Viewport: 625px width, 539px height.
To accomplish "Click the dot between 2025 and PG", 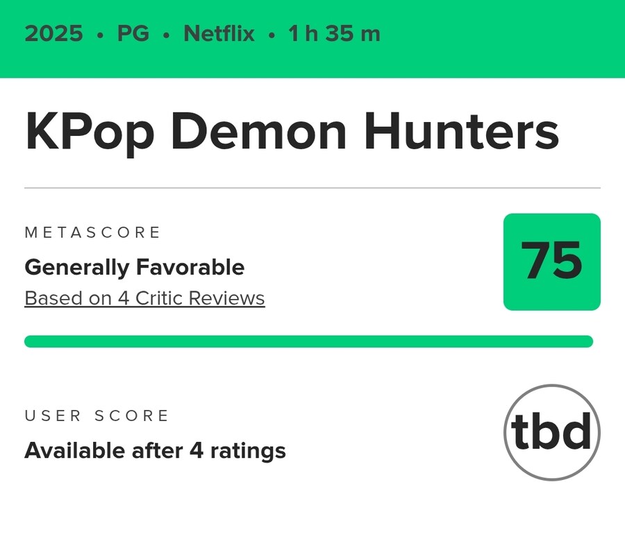I will click(x=100, y=35).
